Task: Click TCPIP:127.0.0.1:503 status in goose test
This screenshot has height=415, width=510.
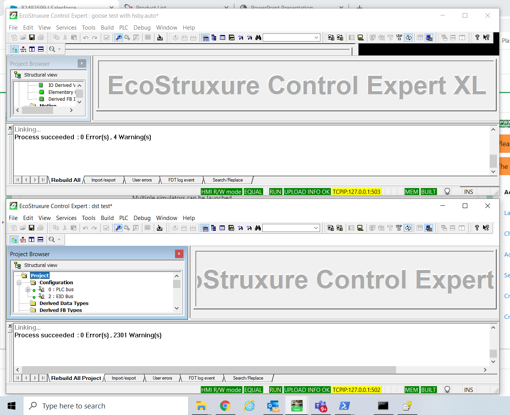Action: point(357,192)
